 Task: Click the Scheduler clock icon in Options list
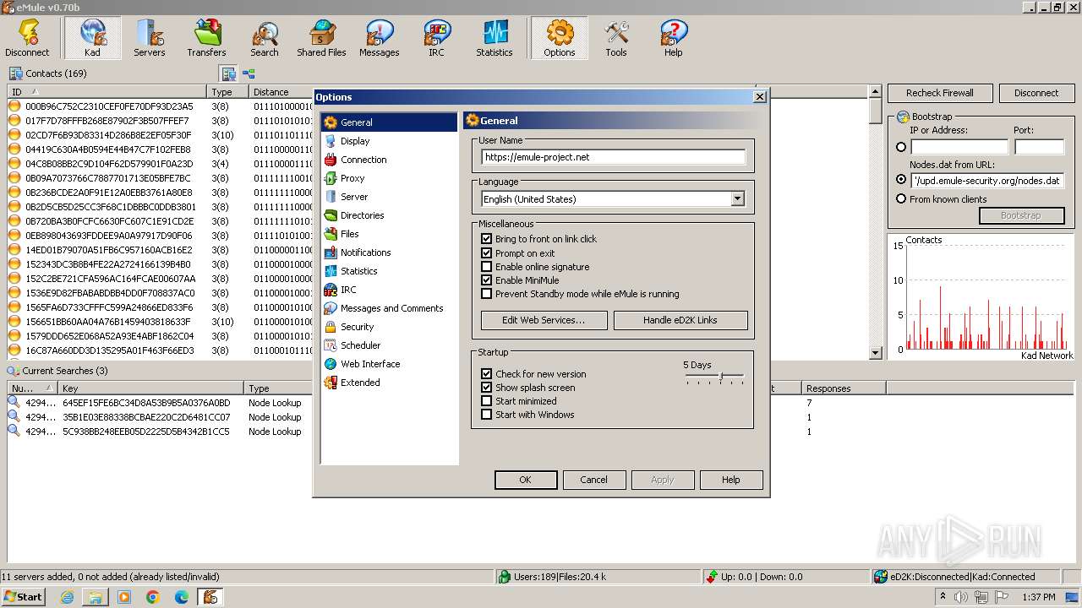click(331, 345)
